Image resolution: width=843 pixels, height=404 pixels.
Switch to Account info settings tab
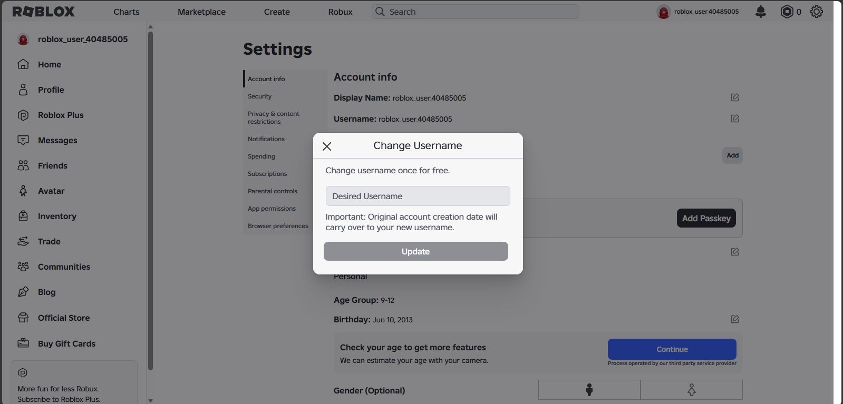point(285,78)
